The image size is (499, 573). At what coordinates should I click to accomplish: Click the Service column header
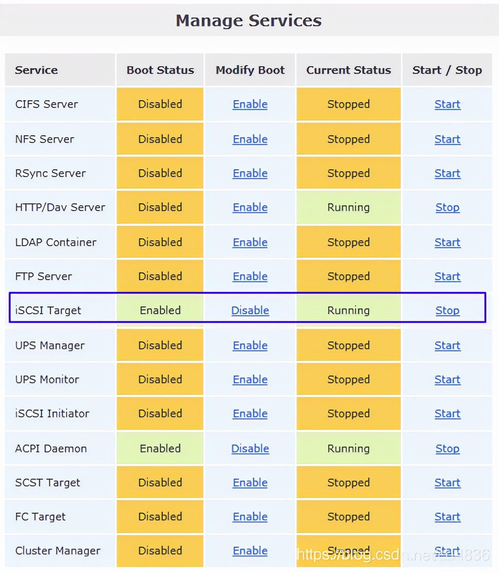(36, 70)
